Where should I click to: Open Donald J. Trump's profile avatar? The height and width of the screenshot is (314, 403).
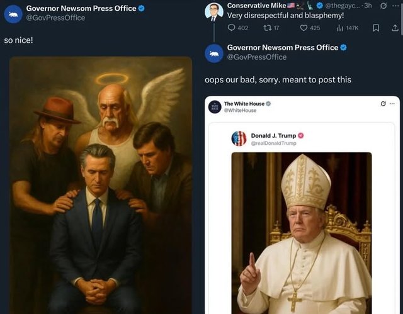pos(239,138)
